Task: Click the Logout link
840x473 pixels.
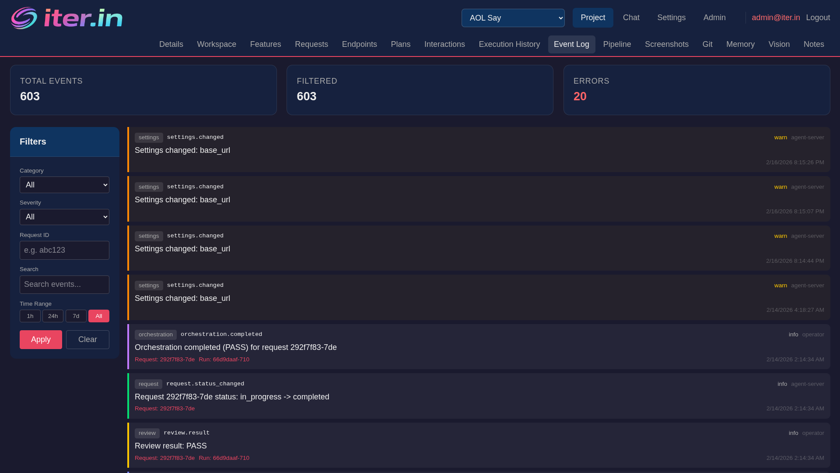Action: click(818, 18)
